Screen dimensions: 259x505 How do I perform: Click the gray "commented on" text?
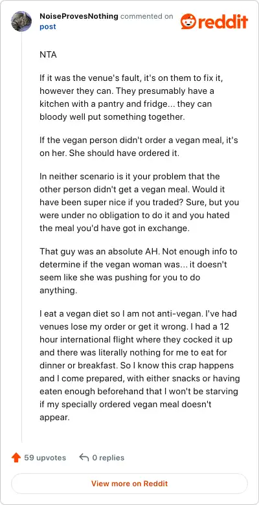click(146, 16)
